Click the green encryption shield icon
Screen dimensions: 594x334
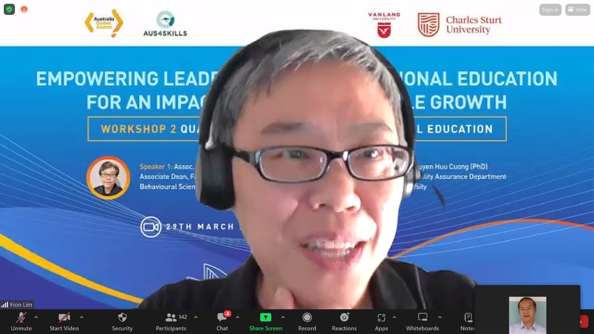9,9
